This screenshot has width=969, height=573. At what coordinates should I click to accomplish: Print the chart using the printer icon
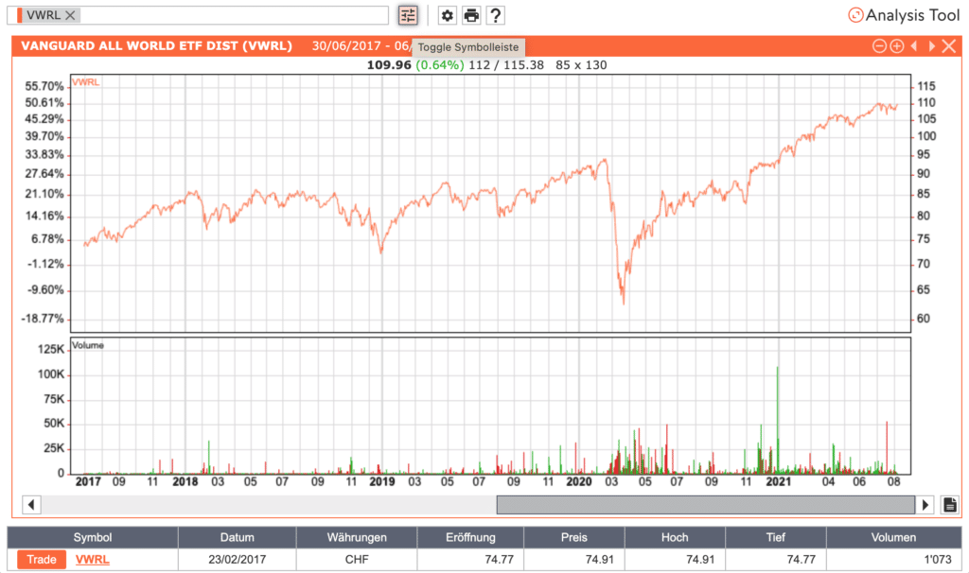(470, 15)
